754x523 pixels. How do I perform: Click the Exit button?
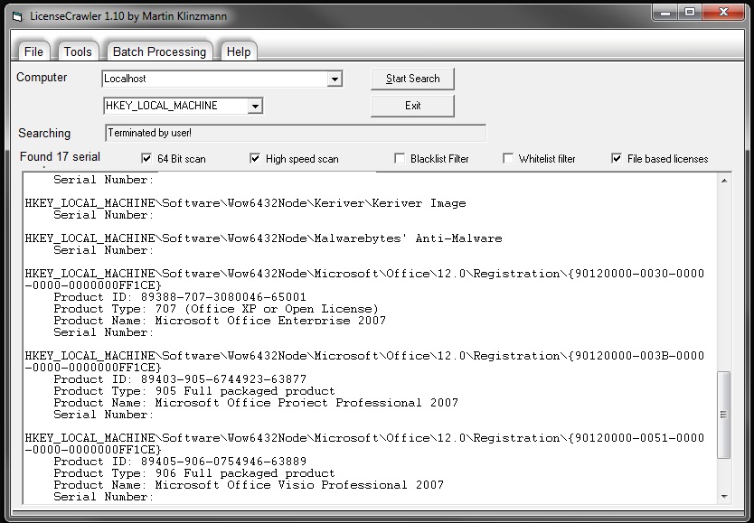point(412,106)
